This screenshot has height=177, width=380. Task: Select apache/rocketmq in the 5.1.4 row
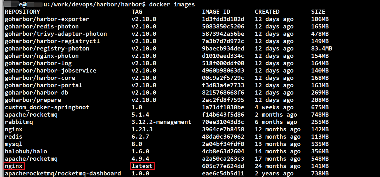pyautogui.click(x=31, y=115)
